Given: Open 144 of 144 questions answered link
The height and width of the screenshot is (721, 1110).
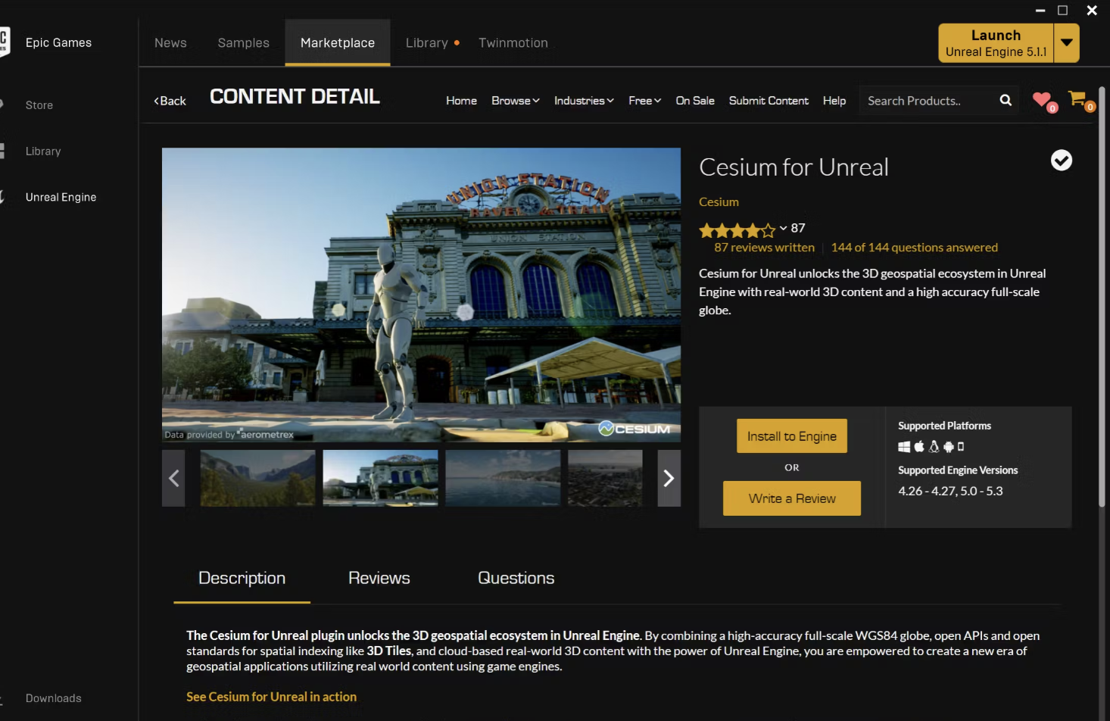Looking at the screenshot, I should pyautogui.click(x=914, y=248).
